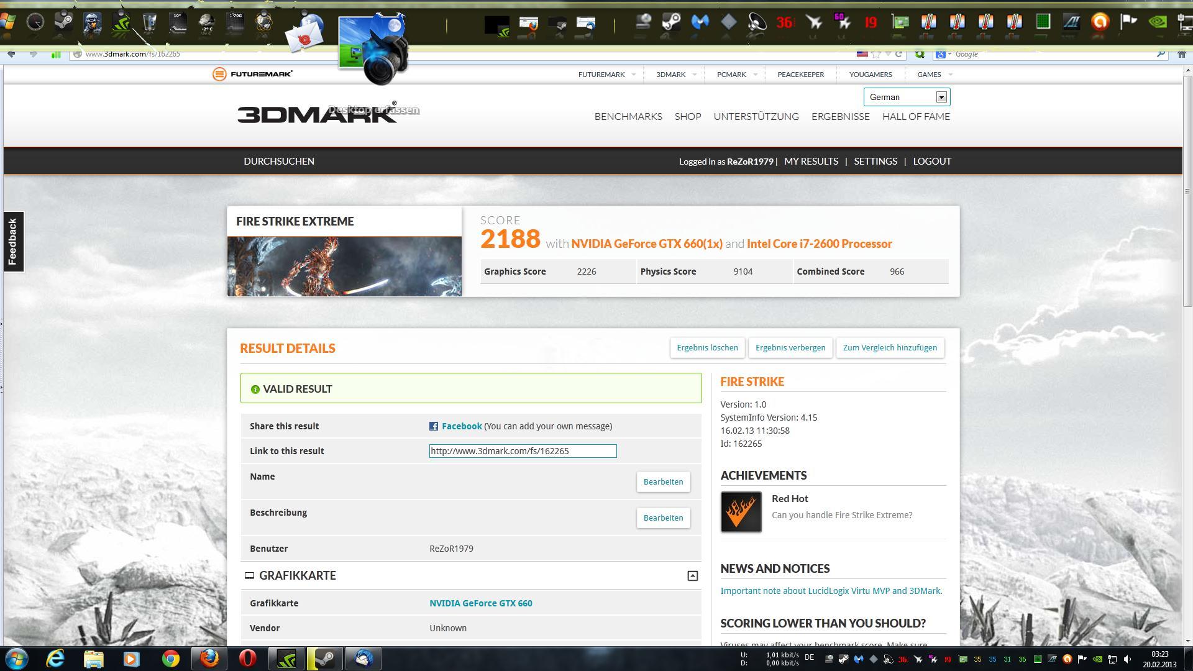Collapse the GRAFIKKARTE section
1193x671 pixels.
coord(692,576)
